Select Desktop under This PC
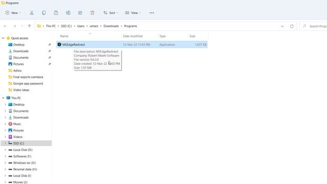The image size is (327, 184). (19, 104)
